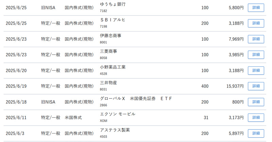Click the エクソン モービル stock name
This screenshot has width=272, height=142.
pyautogui.click(x=118, y=114)
